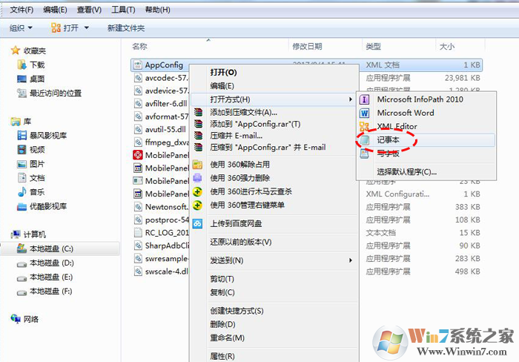Image resolution: width=519 pixels, height=362 pixels.
Task: Click the 下载 folder icon
Action: pos(22,65)
